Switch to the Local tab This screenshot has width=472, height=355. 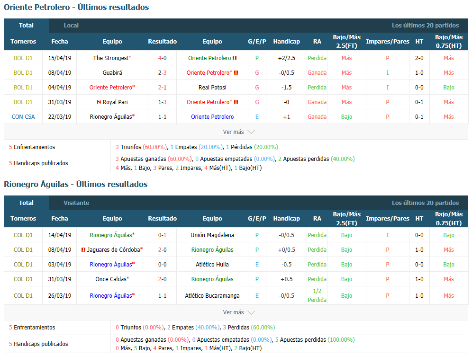tap(71, 26)
